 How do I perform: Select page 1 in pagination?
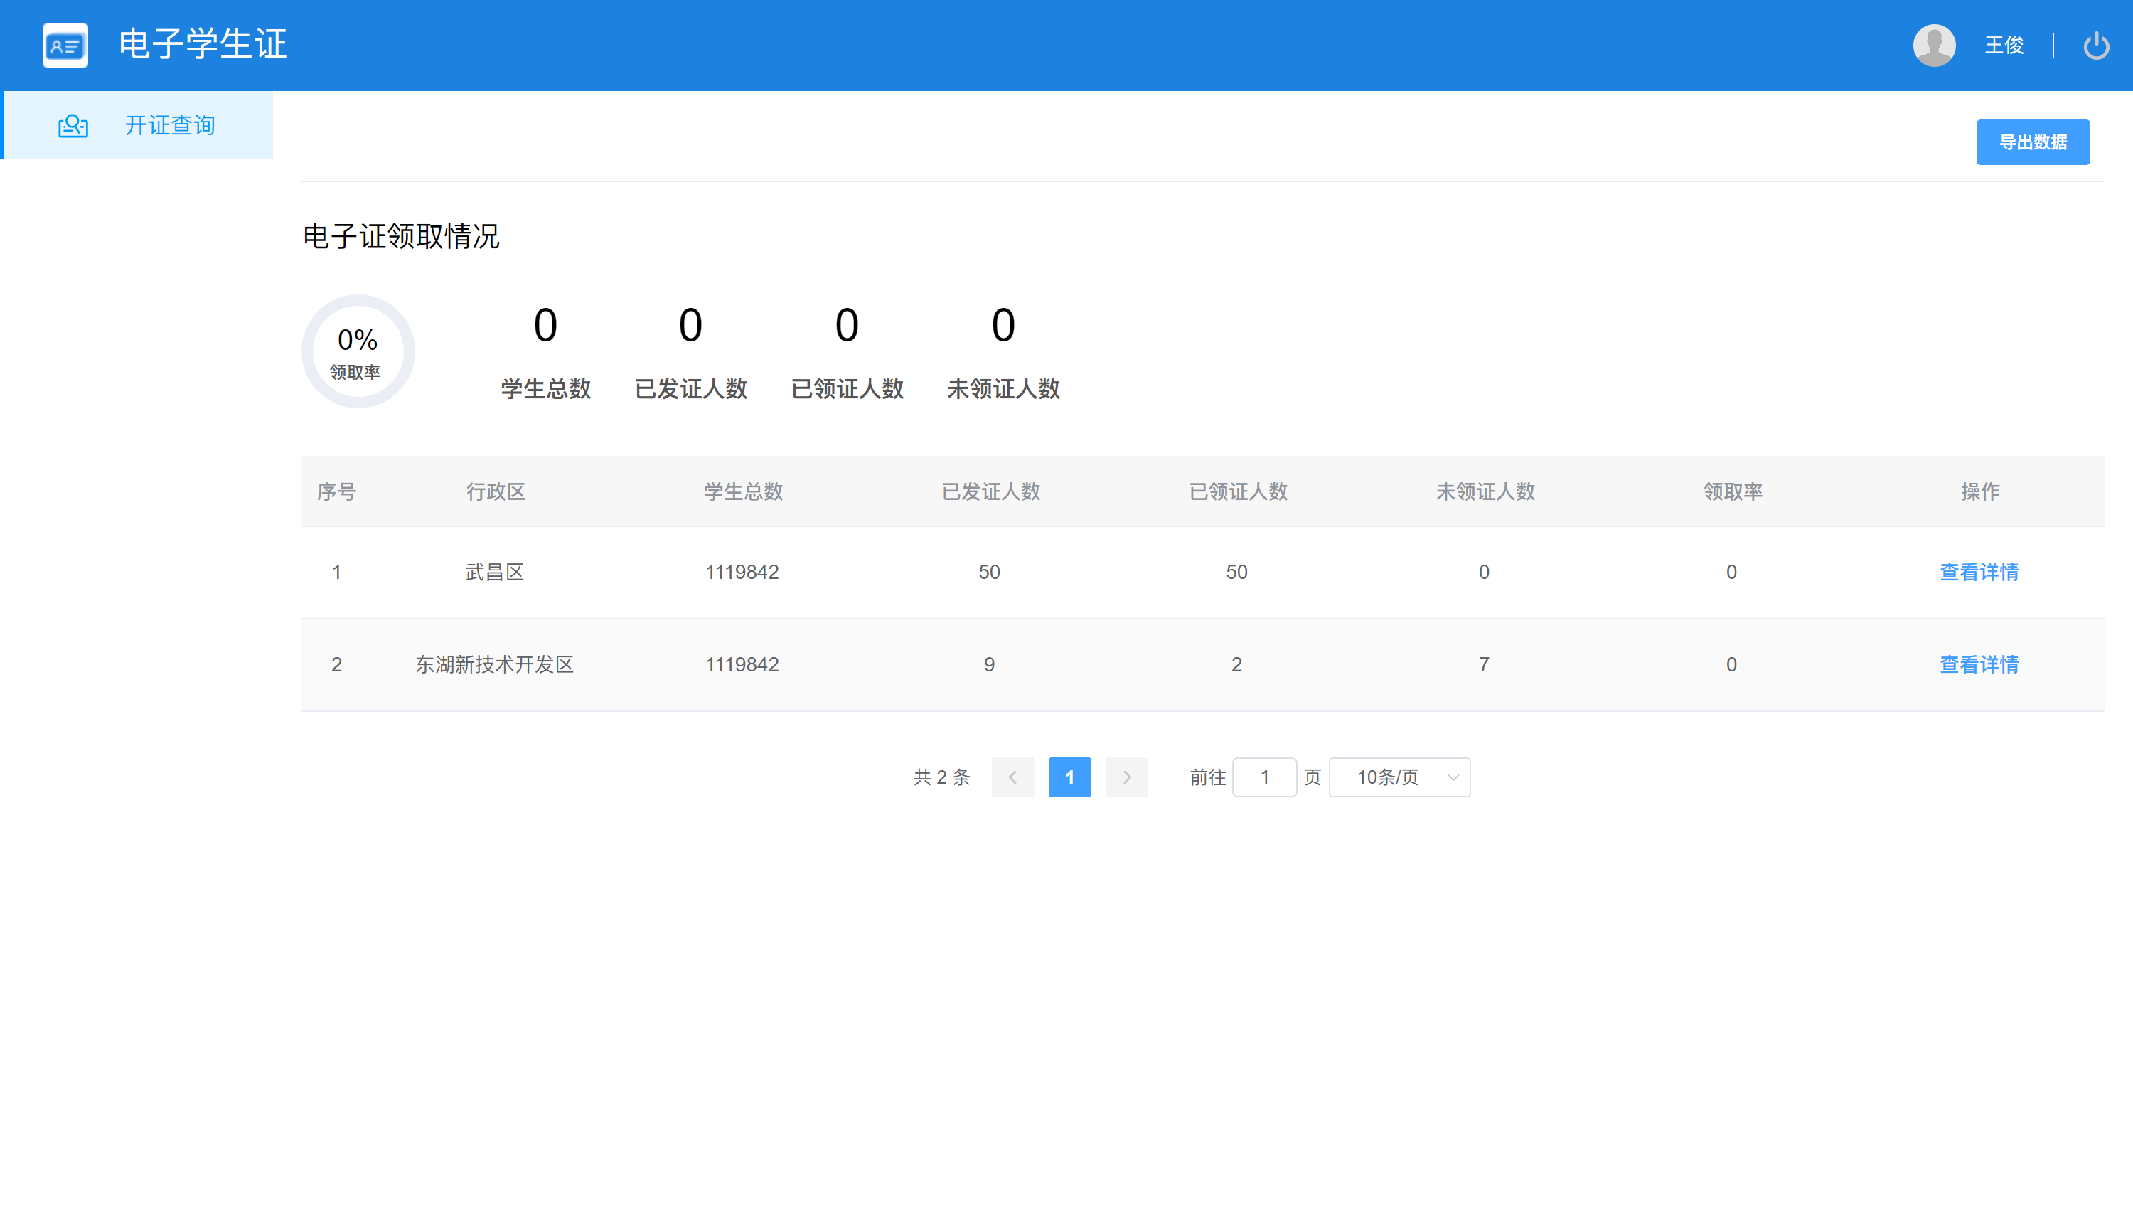pyautogui.click(x=1069, y=777)
